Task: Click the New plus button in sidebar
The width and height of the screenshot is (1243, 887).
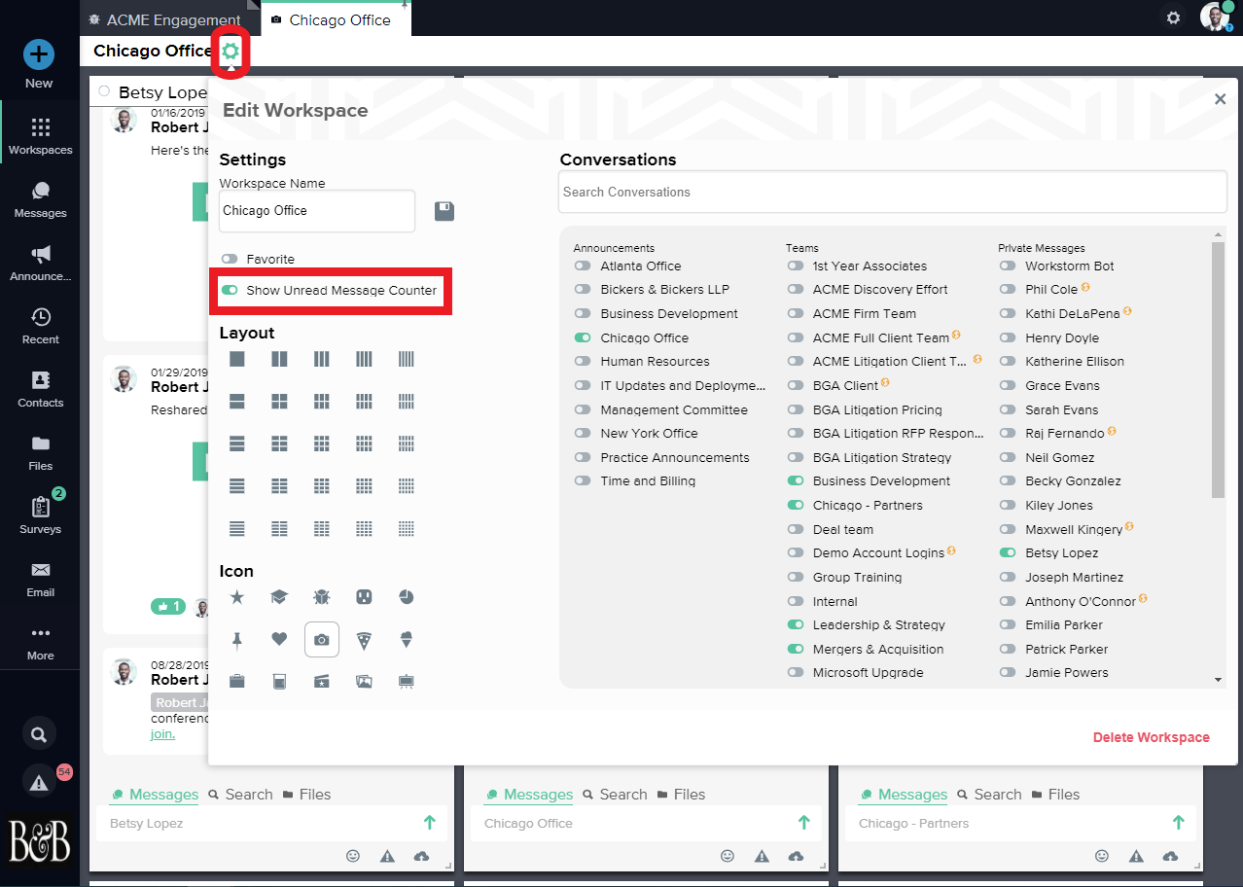Action: 39,54
